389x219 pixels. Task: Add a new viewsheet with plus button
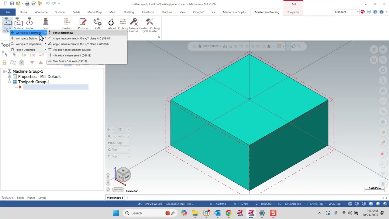[x=128, y=198]
